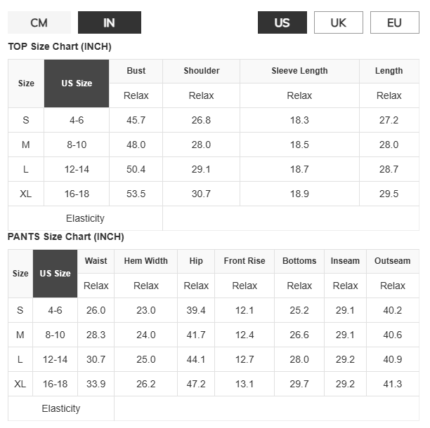Viewport: 430px width, 428px height.
Task: Click the Elasticity row under TOP chart
Action: click(214, 218)
